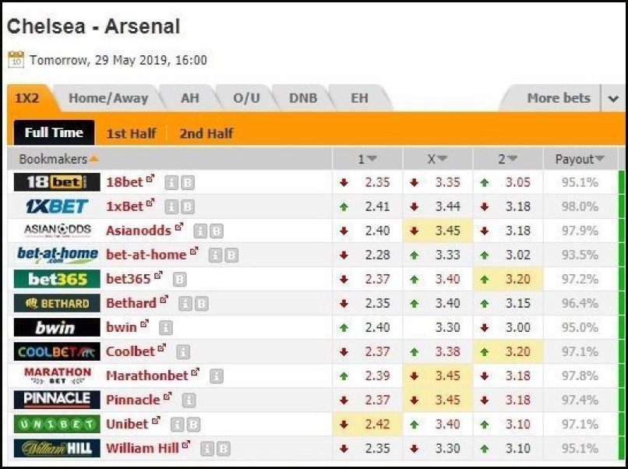Sort bookmakers by Payout column
628x469 pixels.
click(x=580, y=159)
